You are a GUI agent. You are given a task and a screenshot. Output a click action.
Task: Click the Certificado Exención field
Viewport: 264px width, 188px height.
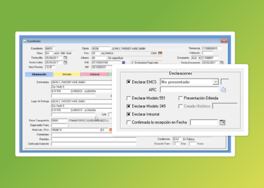pyautogui.click(x=94, y=144)
